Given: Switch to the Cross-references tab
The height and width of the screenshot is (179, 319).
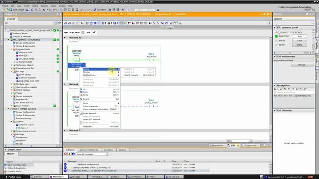Looking at the screenshot, I should tap(89, 150).
